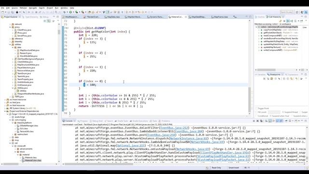Select the Suspend thread radio button
This screenshot has width=309, height=174.
(283, 112)
